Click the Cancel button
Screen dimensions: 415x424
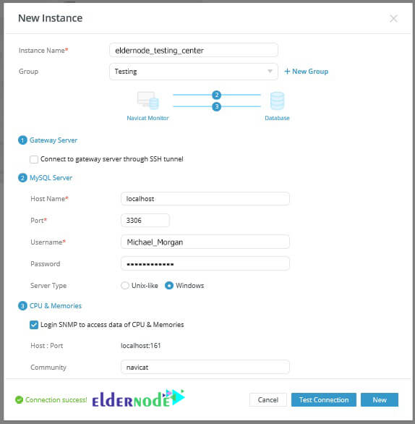coord(268,399)
